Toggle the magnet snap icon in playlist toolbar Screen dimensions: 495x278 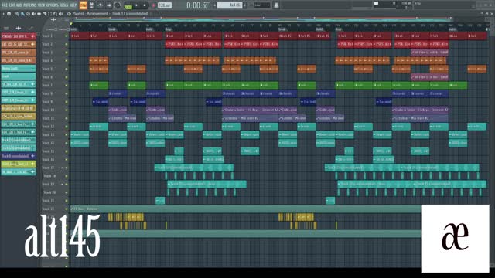(9, 14)
